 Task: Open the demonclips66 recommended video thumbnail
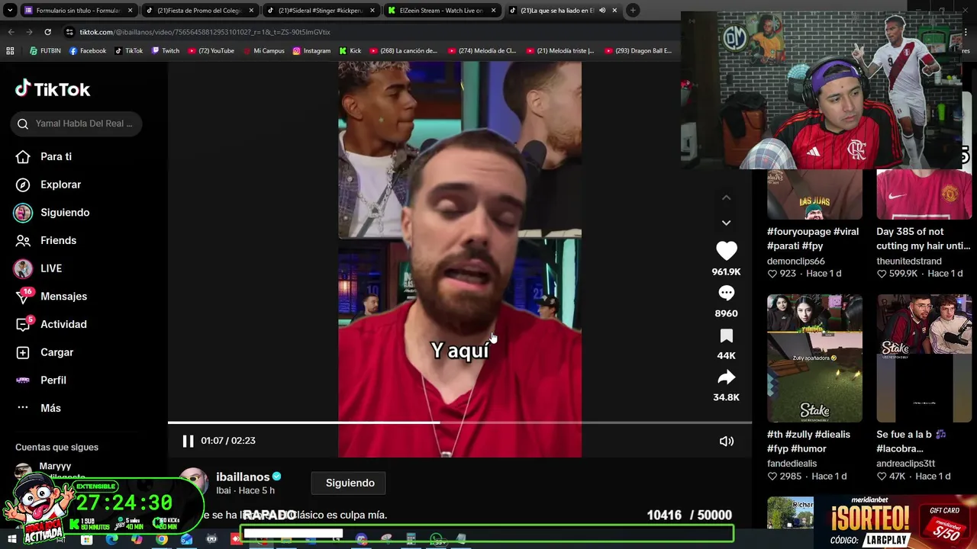pos(814,194)
